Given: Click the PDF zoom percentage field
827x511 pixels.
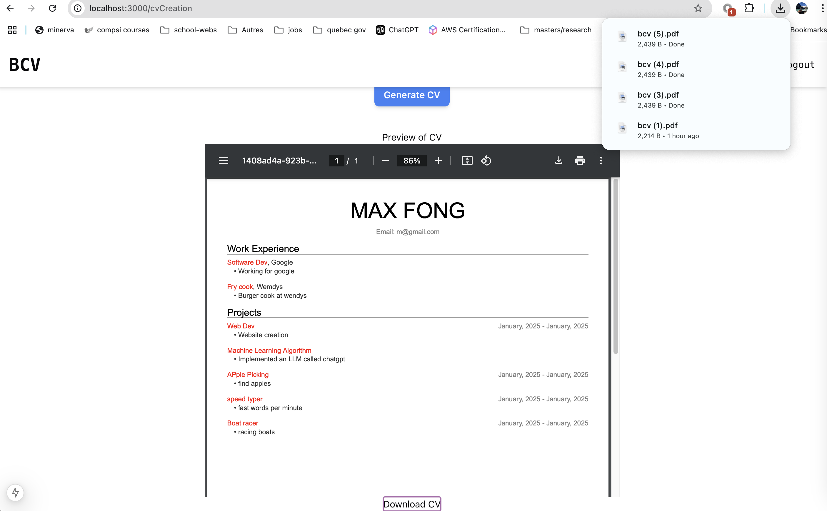Looking at the screenshot, I should [x=412, y=161].
